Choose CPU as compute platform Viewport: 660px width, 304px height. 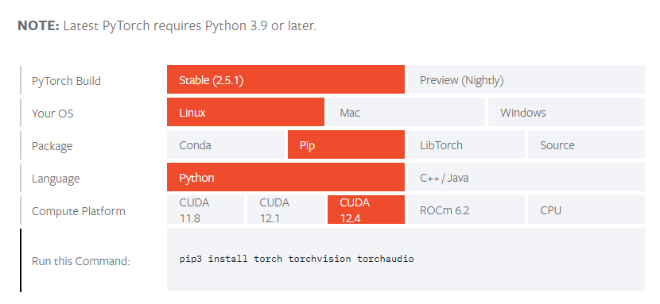coord(586,210)
